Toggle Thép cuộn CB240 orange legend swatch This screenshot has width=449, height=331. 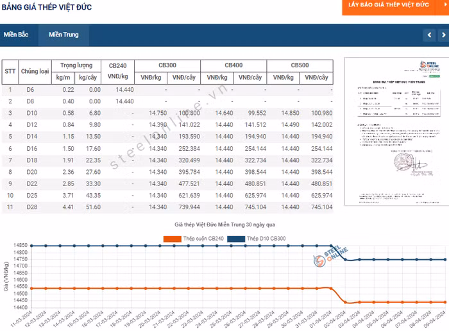coord(173,239)
